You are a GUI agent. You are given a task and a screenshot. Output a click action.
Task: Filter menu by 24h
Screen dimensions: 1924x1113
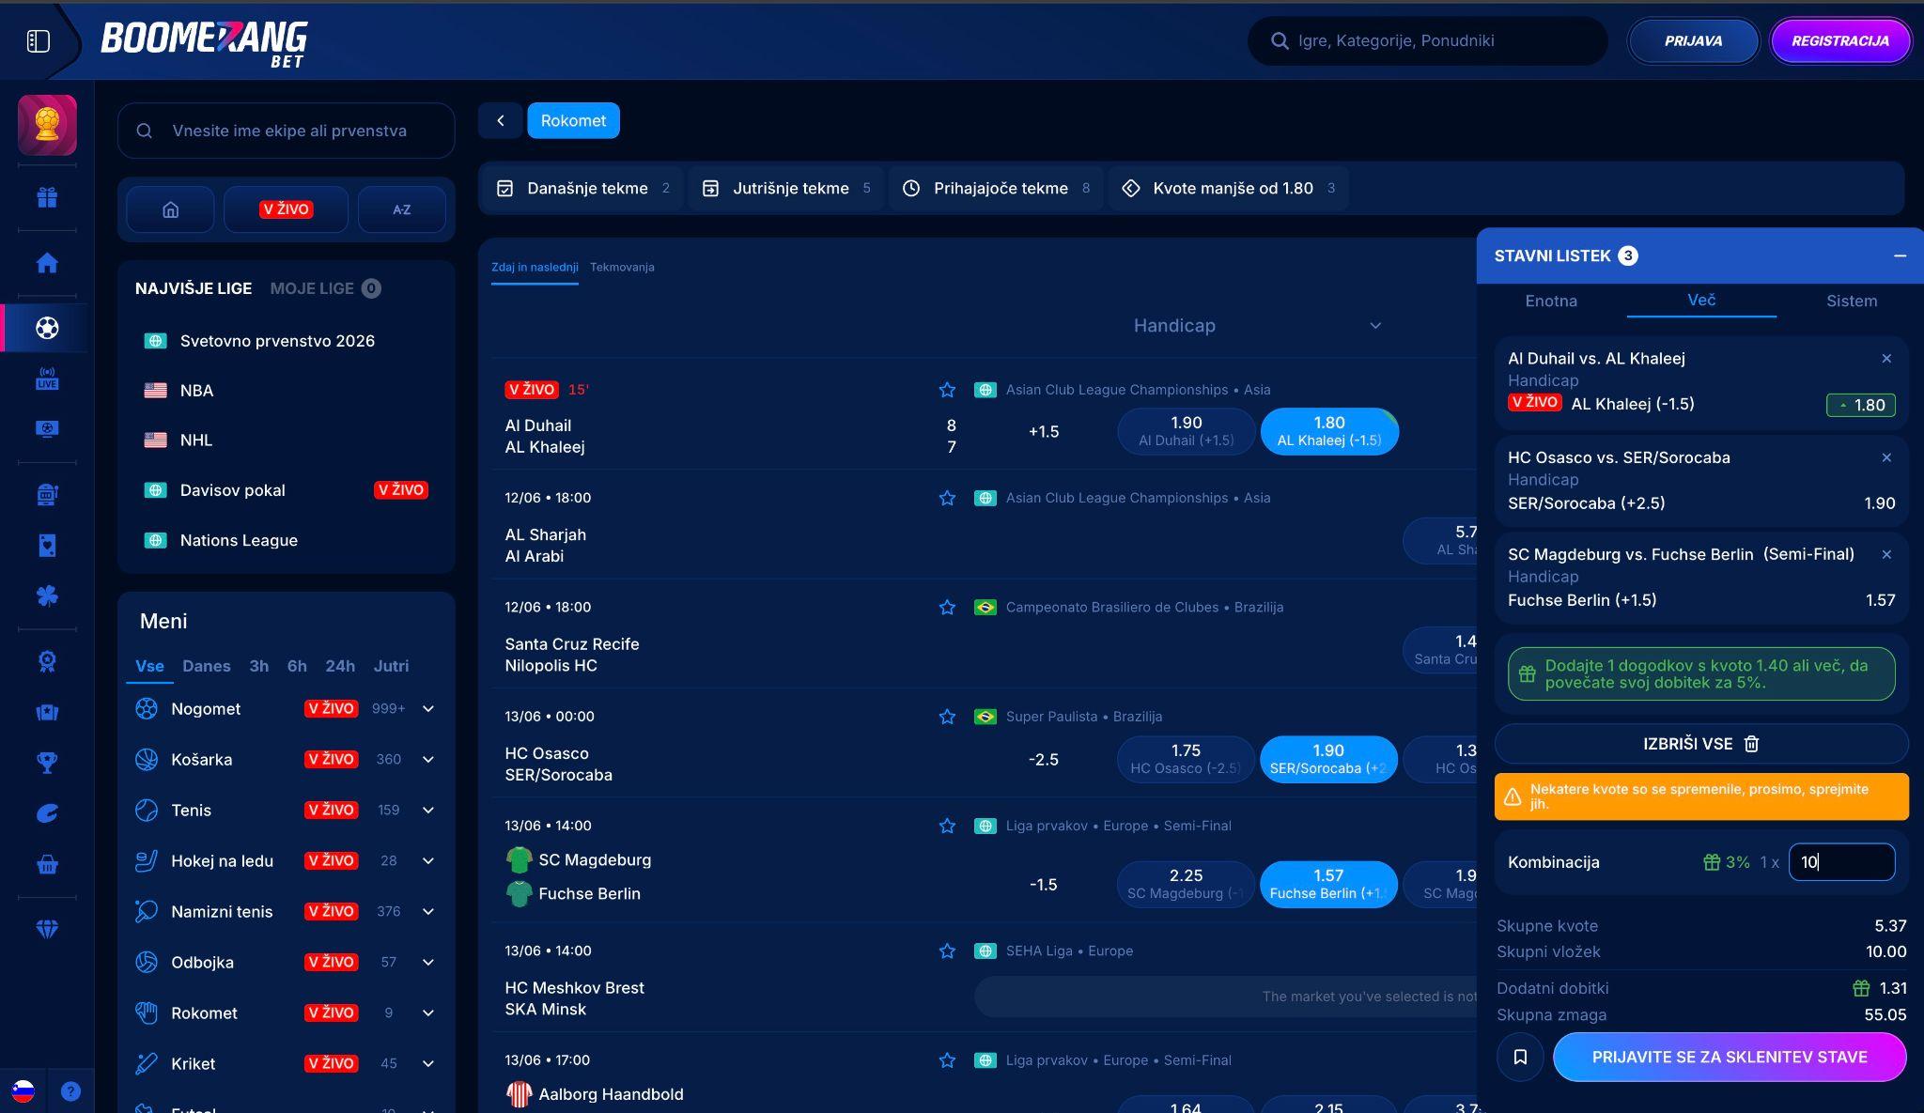tap(340, 666)
